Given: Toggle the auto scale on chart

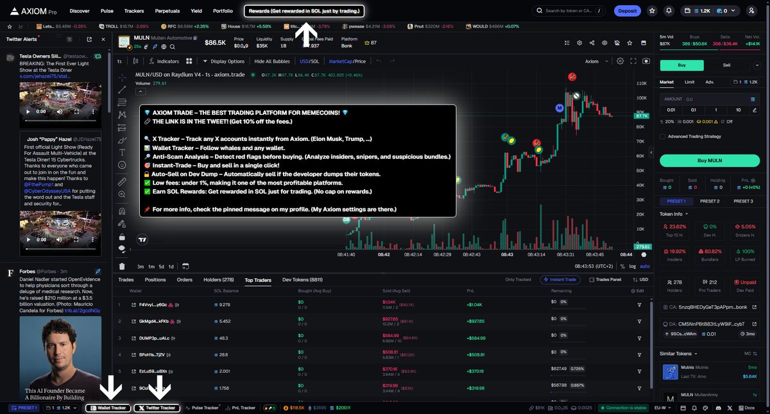Looking at the screenshot, I should pyautogui.click(x=645, y=266).
